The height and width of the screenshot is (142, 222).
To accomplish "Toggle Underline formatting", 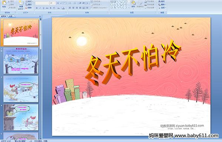I will click(43, 8).
